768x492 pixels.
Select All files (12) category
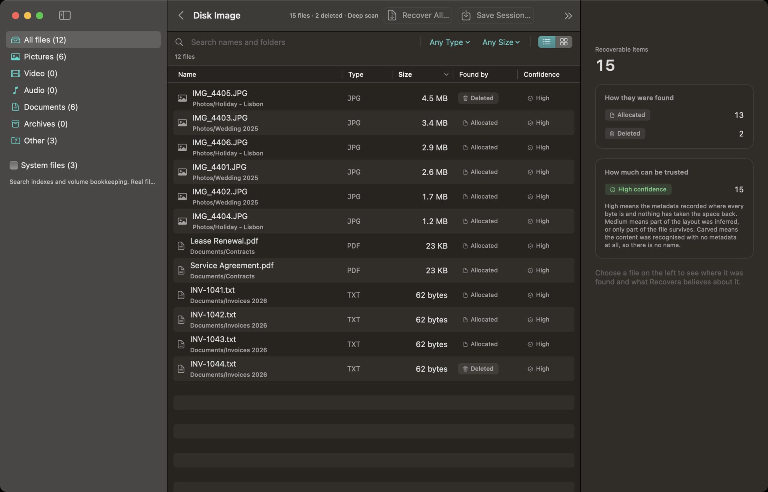pyautogui.click(x=83, y=40)
